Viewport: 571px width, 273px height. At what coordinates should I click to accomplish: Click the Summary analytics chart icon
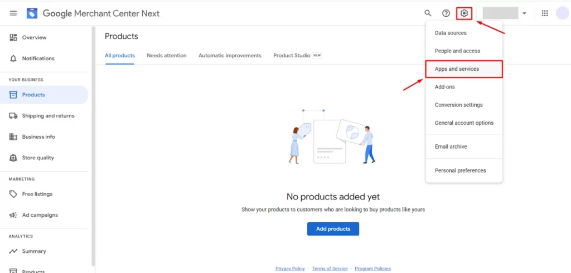pos(13,251)
